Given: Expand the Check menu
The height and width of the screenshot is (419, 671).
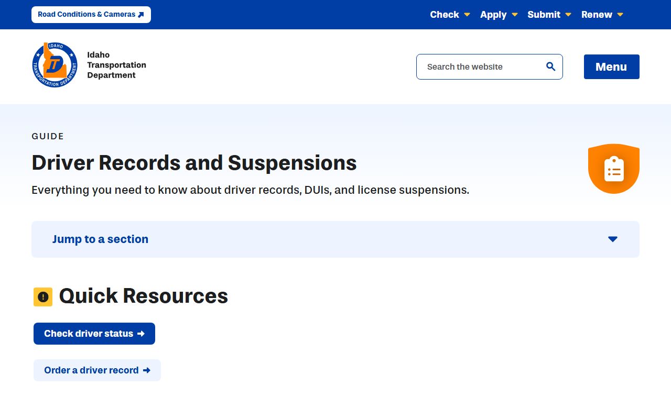Looking at the screenshot, I should coord(450,15).
